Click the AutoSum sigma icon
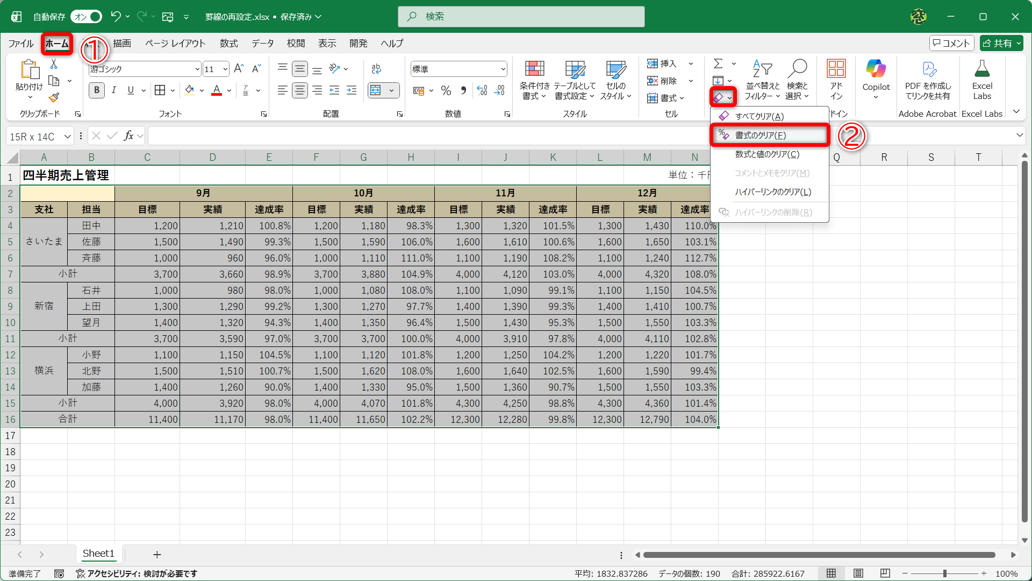This screenshot has height=581, width=1032. [718, 64]
